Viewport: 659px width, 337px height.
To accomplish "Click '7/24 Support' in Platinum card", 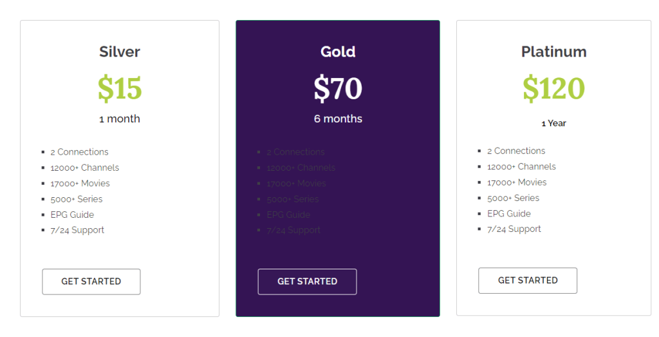I will (x=514, y=229).
